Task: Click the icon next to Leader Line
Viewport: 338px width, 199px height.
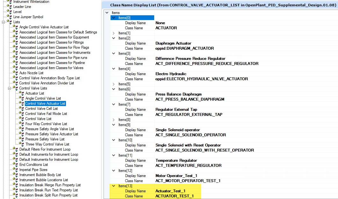Action: [x=9, y=7]
